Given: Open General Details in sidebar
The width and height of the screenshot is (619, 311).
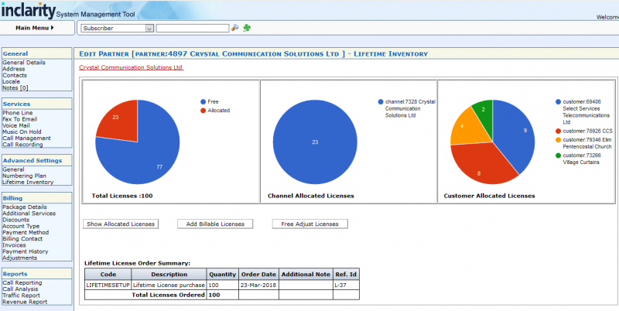Looking at the screenshot, I should pyautogui.click(x=24, y=63).
